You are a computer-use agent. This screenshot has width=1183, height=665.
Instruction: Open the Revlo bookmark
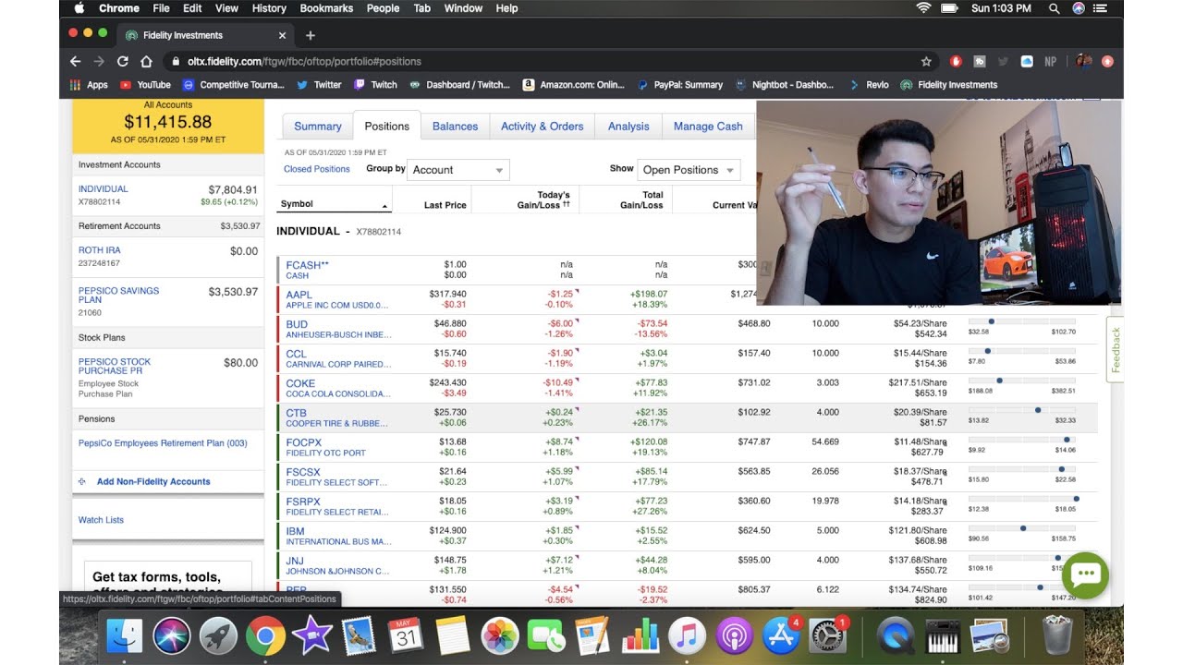(x=869, y=85)
